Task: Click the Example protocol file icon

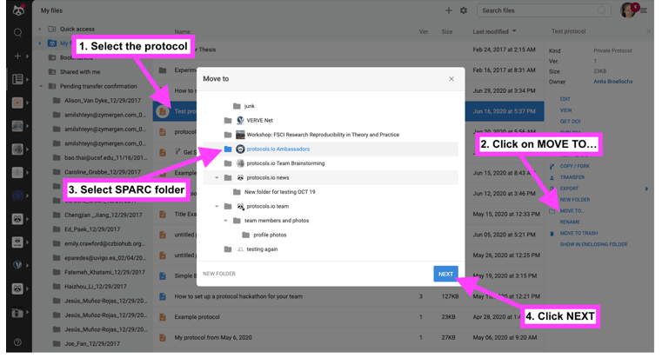Action: pos(163,317)
